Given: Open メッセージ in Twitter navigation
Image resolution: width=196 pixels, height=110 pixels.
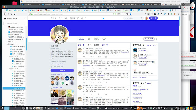Looking at the screenshot, I should pos(82,18).
